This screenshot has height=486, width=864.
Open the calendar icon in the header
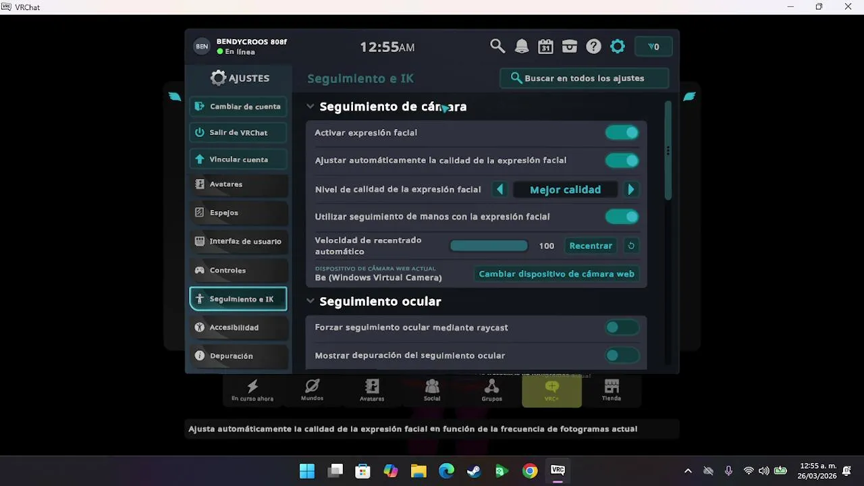(x=545, y=47)
